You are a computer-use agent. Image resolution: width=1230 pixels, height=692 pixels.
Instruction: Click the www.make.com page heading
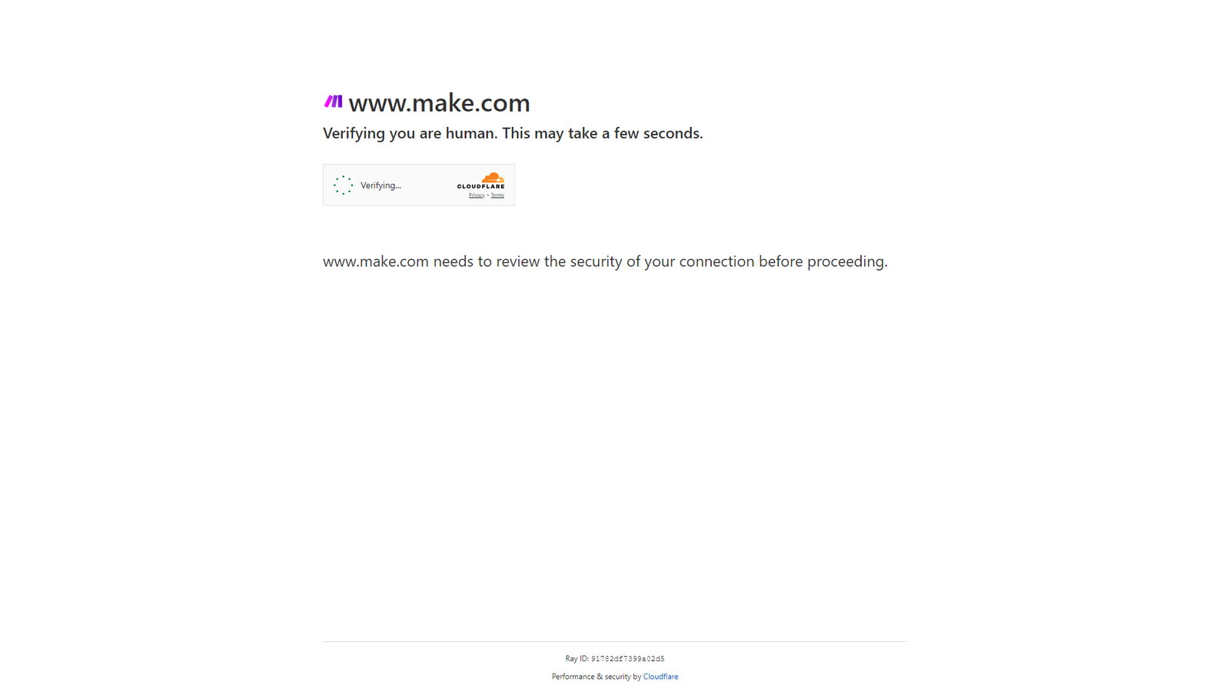pyautogui.click(x=439, y=102)
